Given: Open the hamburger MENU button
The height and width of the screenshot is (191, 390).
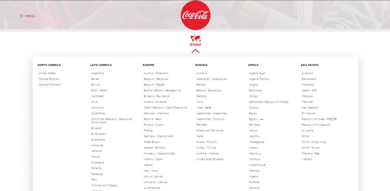Looking at the screenshot, I should pos(27,16).
